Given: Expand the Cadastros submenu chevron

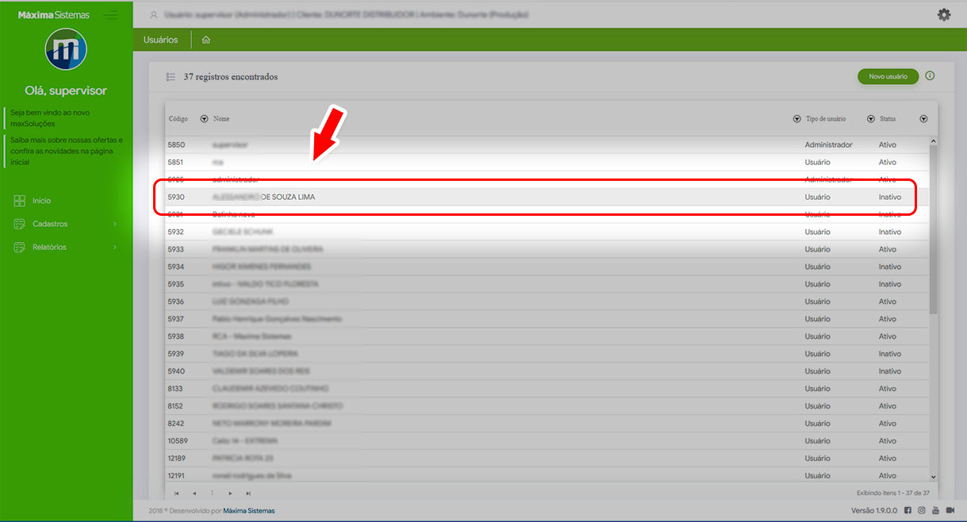Looking at the screenshot, I should pos(115,224).
